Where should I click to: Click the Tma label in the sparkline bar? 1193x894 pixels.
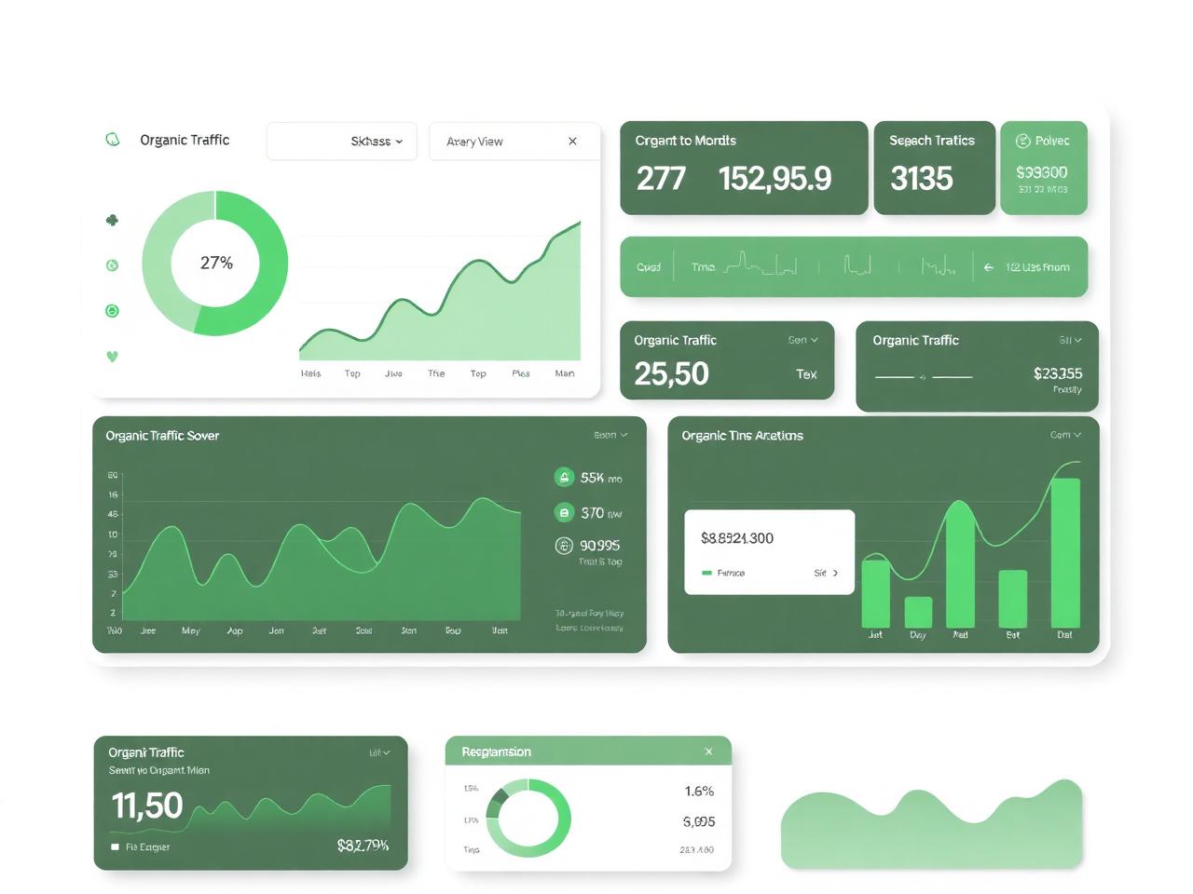click(703, 267)
